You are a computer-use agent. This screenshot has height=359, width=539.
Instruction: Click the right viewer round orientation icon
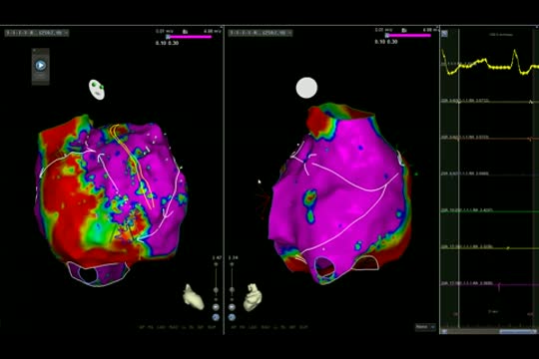(306, 88)
